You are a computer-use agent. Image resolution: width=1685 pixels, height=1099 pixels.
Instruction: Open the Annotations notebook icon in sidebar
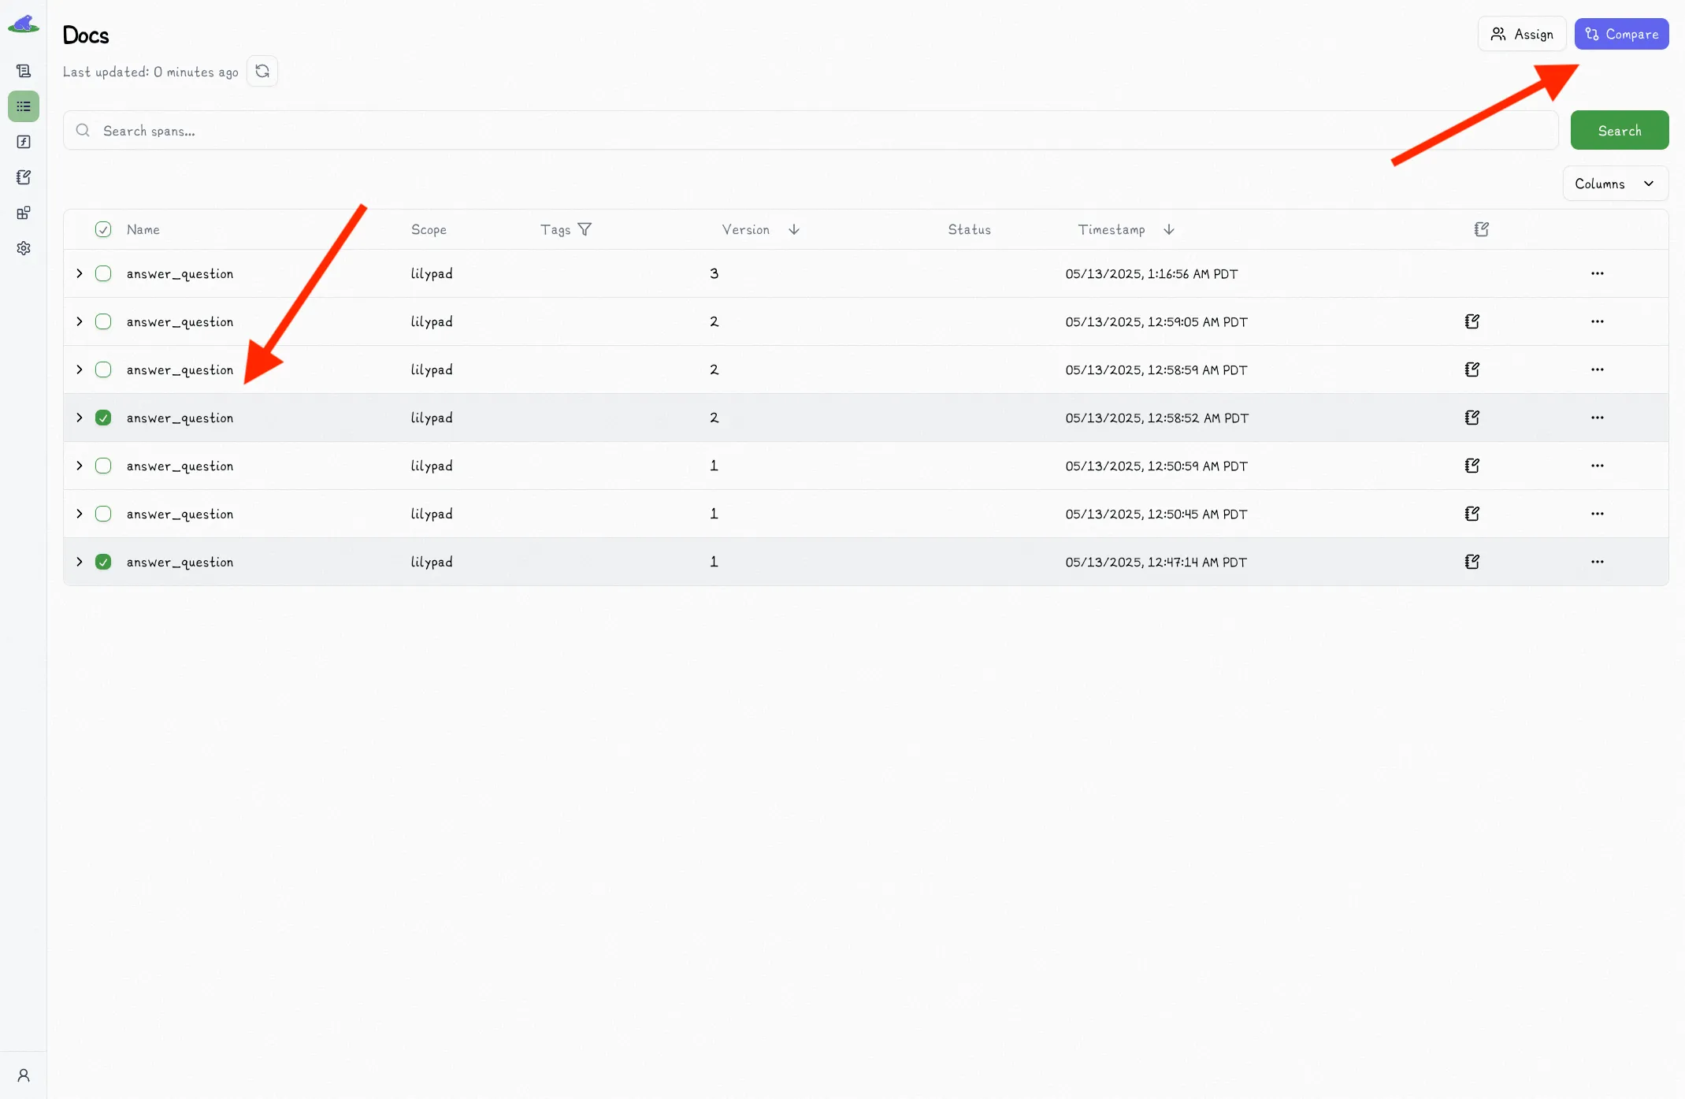(24, 177)
